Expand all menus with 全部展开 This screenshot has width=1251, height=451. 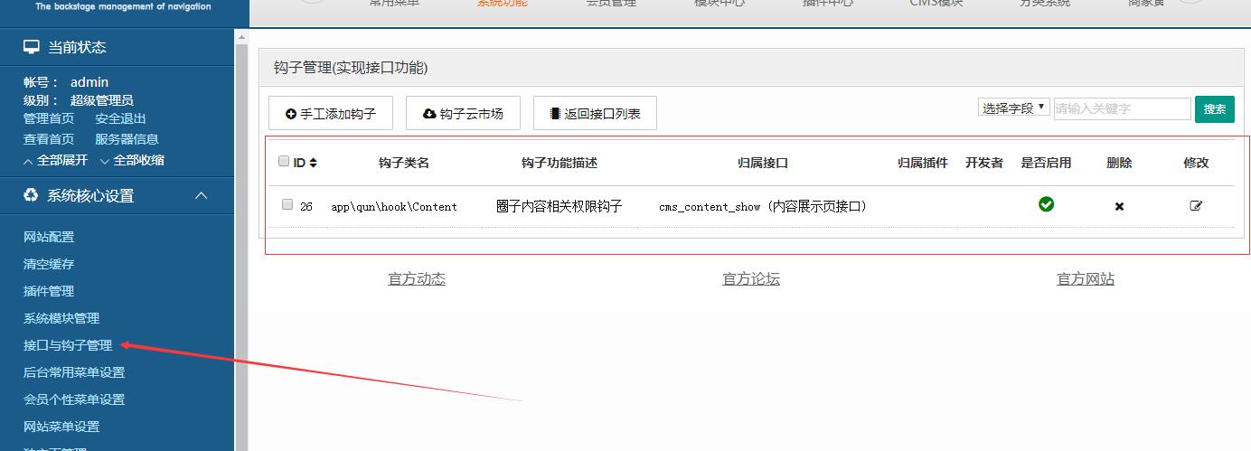point(56,160)
